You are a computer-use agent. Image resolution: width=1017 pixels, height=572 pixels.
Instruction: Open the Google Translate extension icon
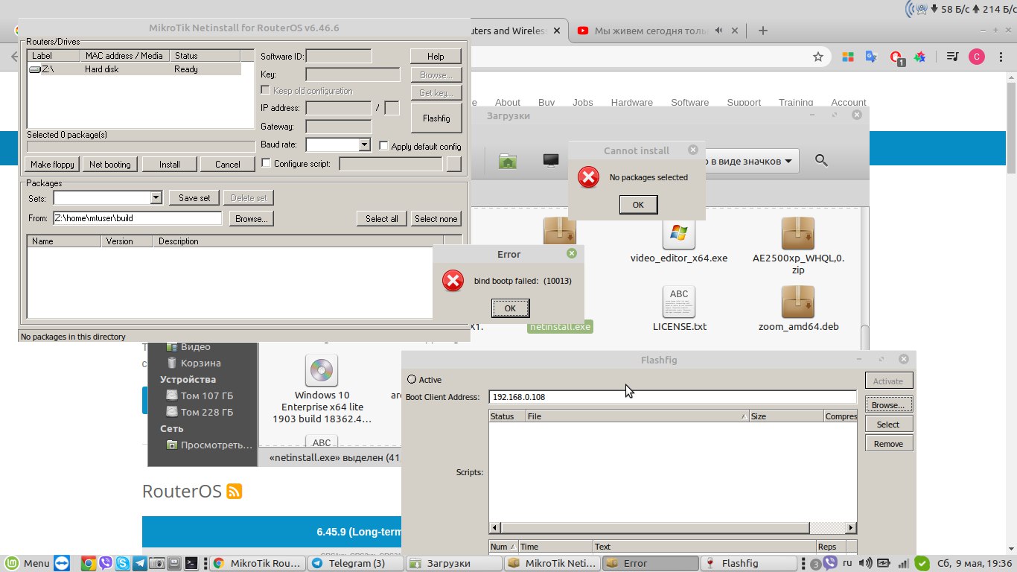(x=871, y=57)
